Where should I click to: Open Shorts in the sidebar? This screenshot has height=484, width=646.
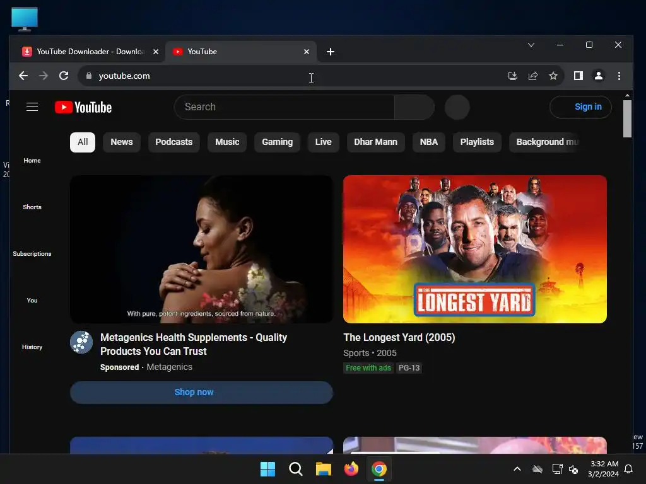(x=32, y=207)
